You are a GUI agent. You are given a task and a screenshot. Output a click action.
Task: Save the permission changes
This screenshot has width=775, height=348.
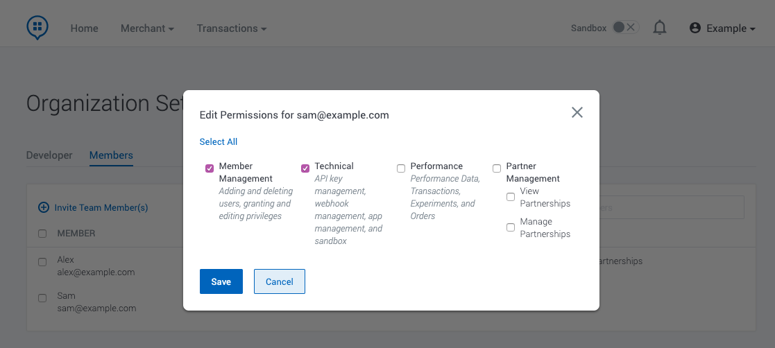(x=221, y=281)
